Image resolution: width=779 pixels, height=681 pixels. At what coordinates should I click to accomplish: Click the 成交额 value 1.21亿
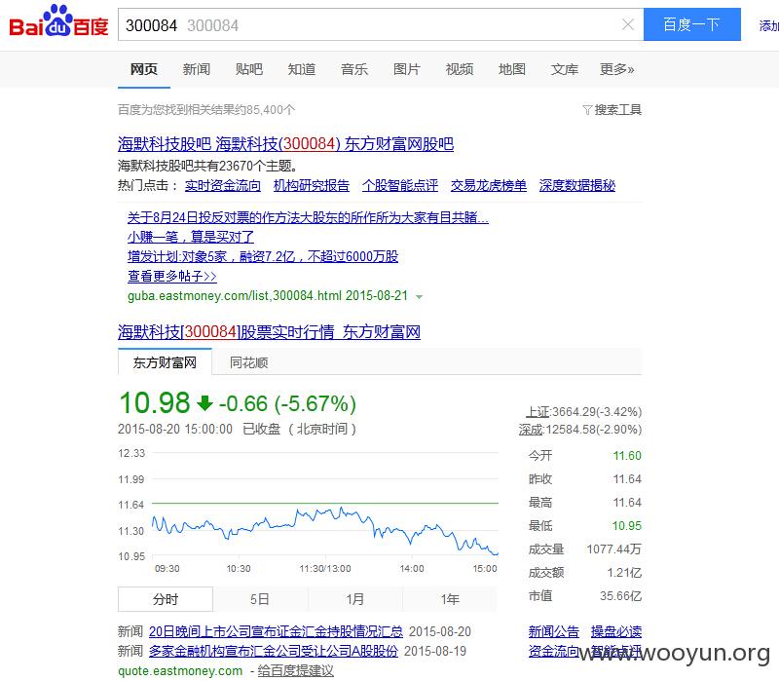coord(624,573)
